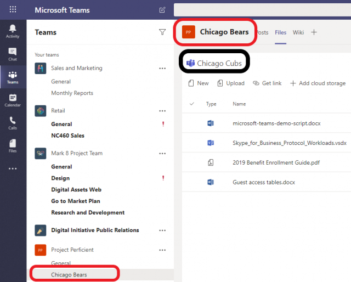Select the Files tab

point(280,32)
